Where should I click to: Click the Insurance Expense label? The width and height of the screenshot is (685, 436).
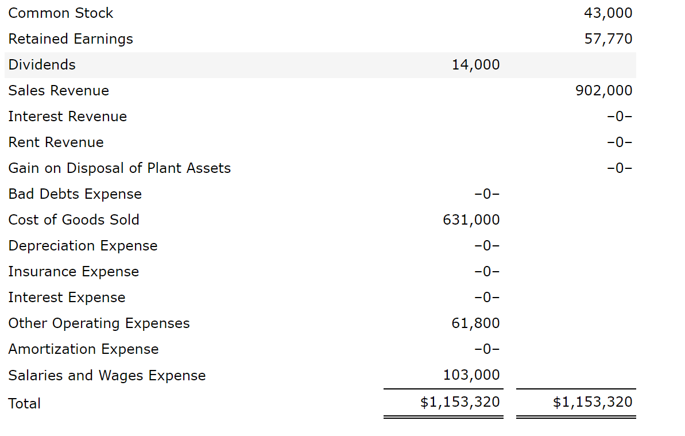[x=74, y=272]
